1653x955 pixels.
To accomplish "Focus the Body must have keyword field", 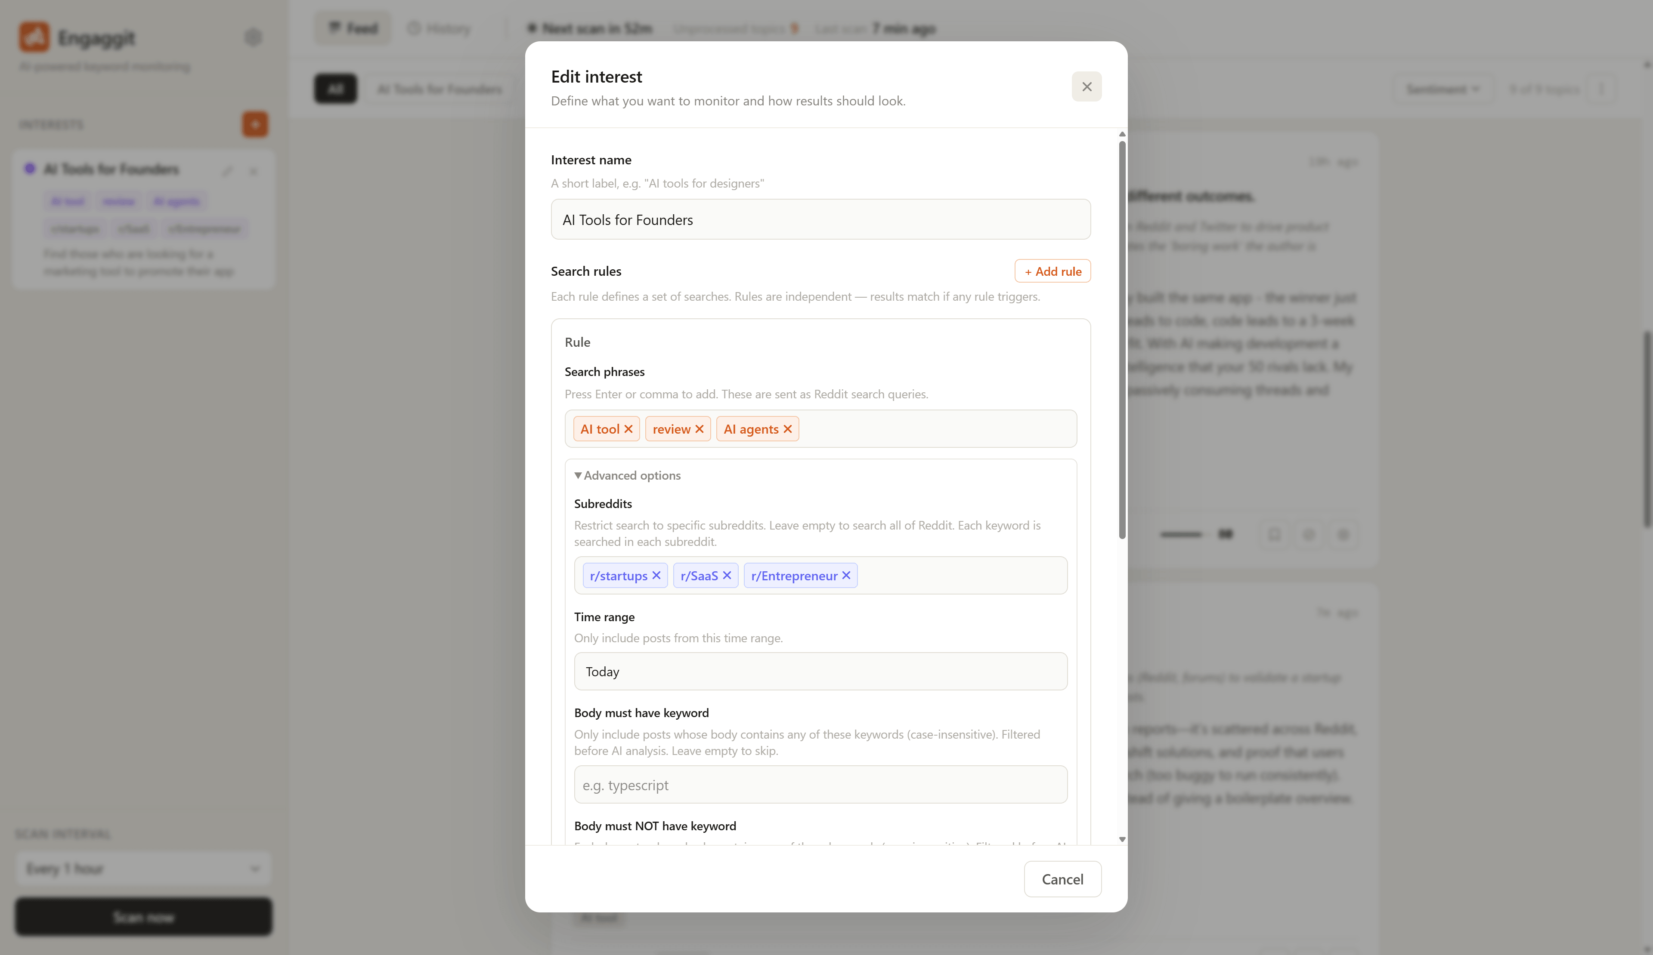I will point(820,785).
